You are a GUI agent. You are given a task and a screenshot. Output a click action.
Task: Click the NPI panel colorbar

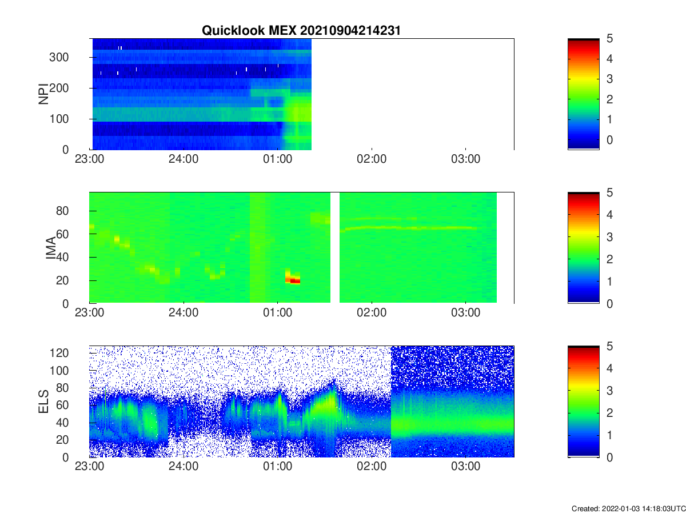pos(584,94)
